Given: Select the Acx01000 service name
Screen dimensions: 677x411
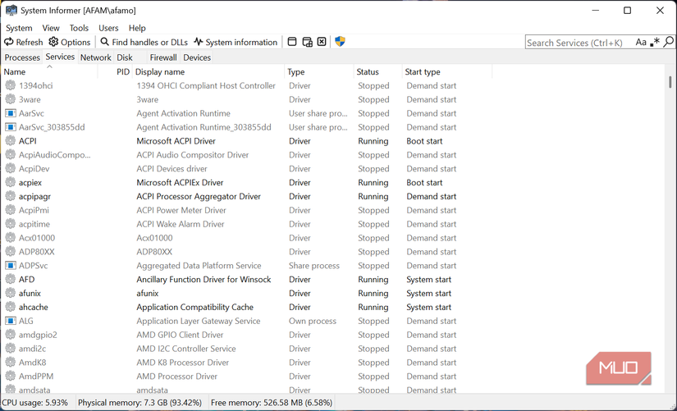Looking at the screenshot, I should (37, 238).
